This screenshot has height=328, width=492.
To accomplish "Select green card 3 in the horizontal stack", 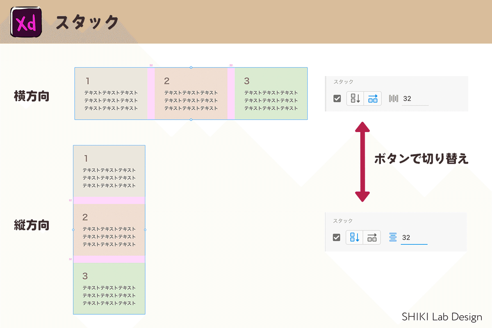I will [x=271, y=93].
